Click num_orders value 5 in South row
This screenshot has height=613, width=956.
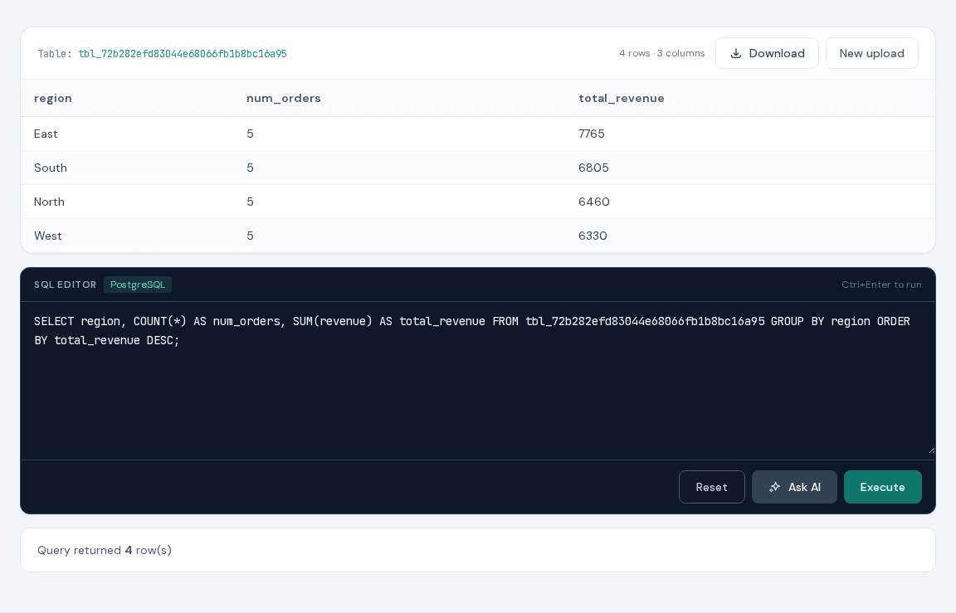(x=250, y=168)
